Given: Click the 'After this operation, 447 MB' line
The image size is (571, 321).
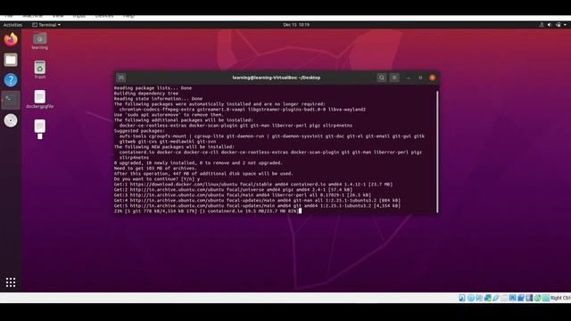Looking at the screenshot, I should click(x=203, y=174).
